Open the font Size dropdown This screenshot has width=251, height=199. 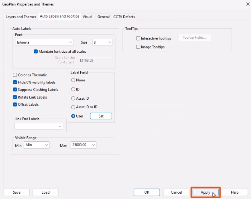tap(102, 42)
